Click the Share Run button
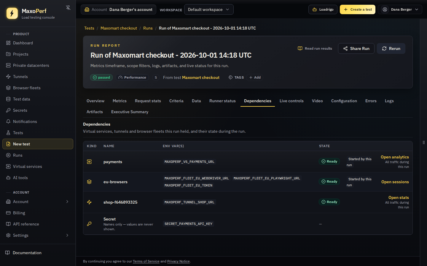Screen dimensions: 427x266 click(356, 48)
